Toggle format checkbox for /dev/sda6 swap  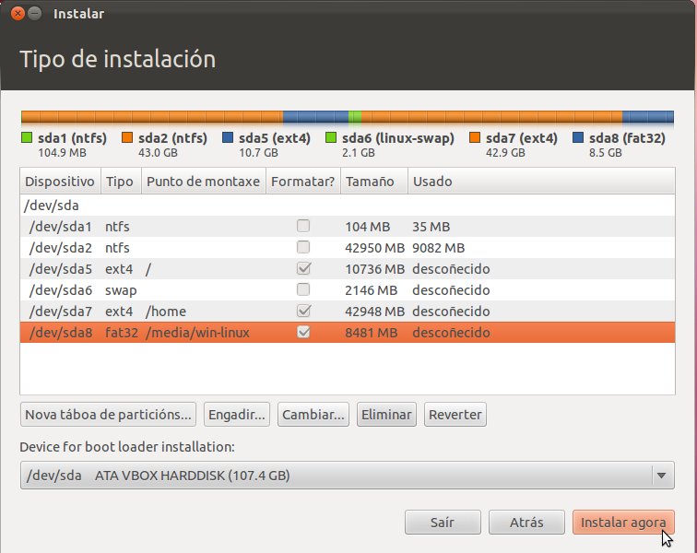point(303,289)
